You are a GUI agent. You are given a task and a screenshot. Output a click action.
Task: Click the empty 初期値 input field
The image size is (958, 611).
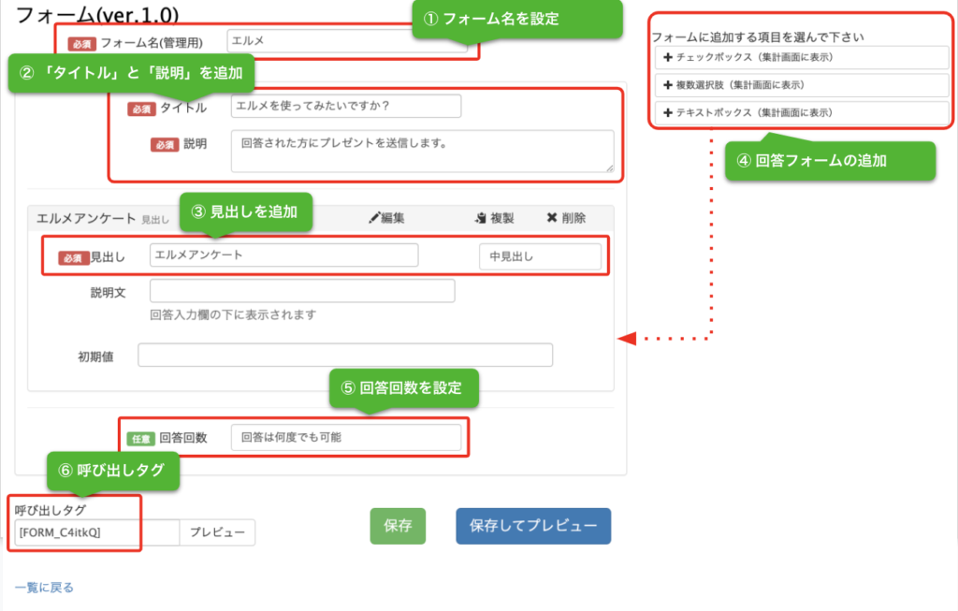[345, 355]
